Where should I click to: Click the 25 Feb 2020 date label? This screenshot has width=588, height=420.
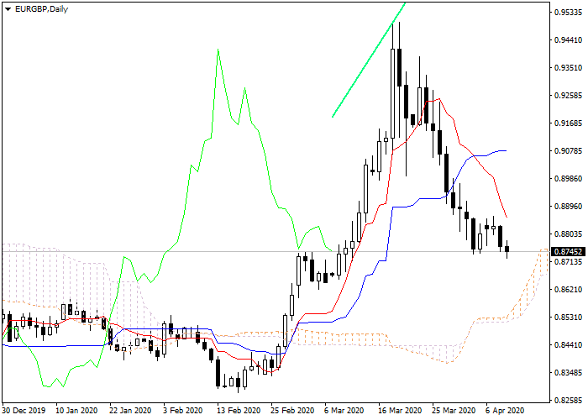coord(293,411)
